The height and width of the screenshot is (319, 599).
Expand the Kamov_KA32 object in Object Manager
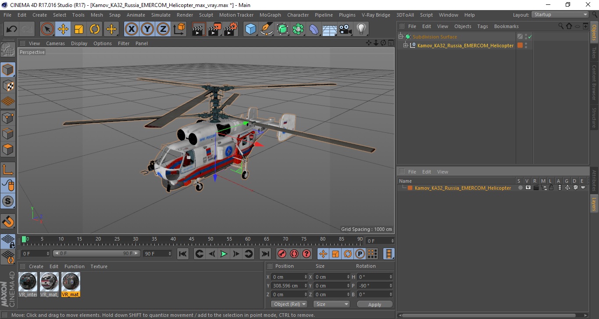point(406,46)
